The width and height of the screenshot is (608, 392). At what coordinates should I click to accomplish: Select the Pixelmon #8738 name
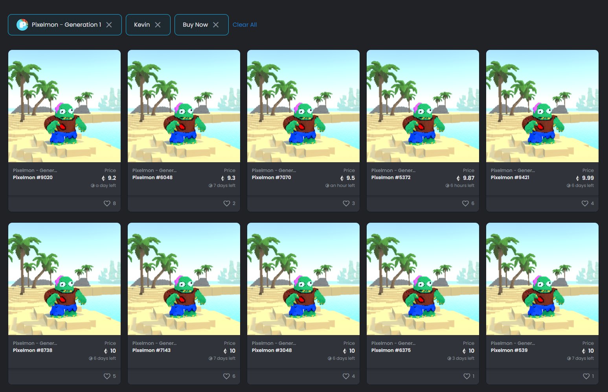33,350
